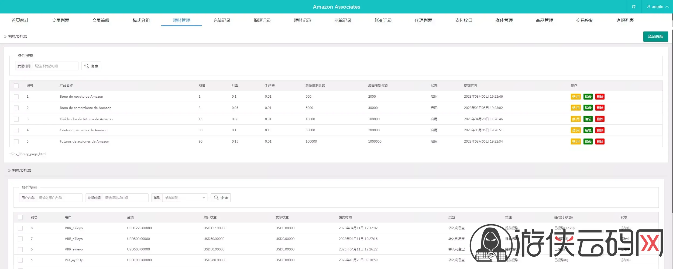Click 编辑 for Bono de comerciante de Amazon
The width and height of the screenshot is (673, 269).
click(x=588, y=108)
